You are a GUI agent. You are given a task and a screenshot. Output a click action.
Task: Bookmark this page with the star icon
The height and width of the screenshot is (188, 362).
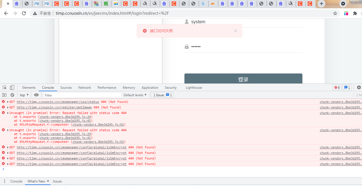(x=335, y=13)
